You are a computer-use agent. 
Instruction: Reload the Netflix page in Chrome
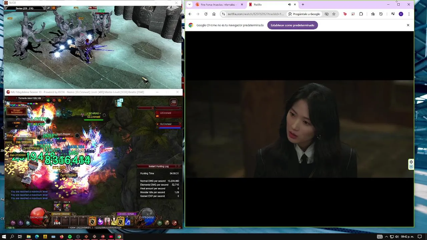(x=206, y=14)
